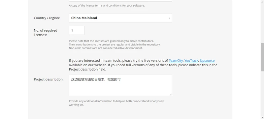
Task: Click the active contributors note text
Action: point(115,45)
